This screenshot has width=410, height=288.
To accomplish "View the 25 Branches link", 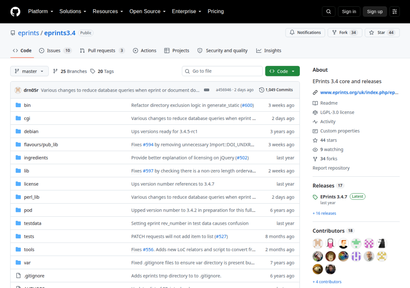I will 70,71.
